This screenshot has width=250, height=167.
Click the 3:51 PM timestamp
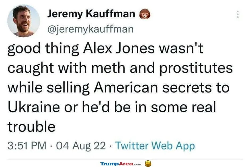click(x=27, y=146)
